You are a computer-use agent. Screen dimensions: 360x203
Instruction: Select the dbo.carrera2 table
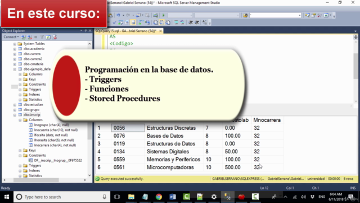(x=33, y=59)
